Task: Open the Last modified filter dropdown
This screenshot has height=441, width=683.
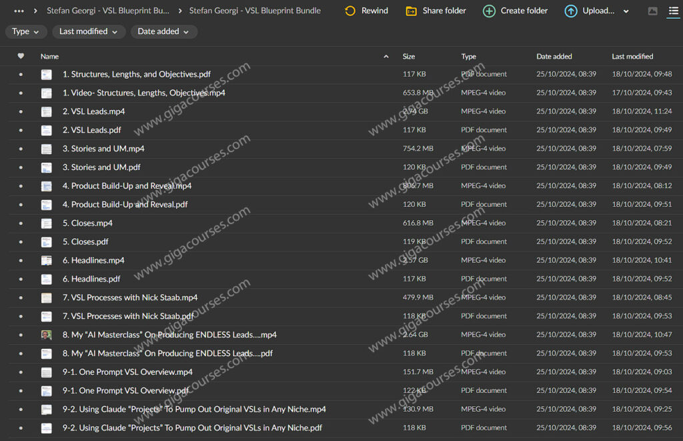Action: pos(88,31)
